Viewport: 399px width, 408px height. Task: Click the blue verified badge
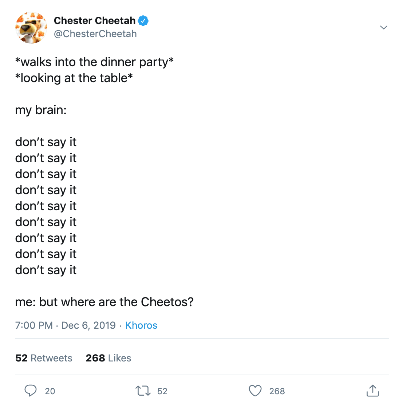coord(143,21)
